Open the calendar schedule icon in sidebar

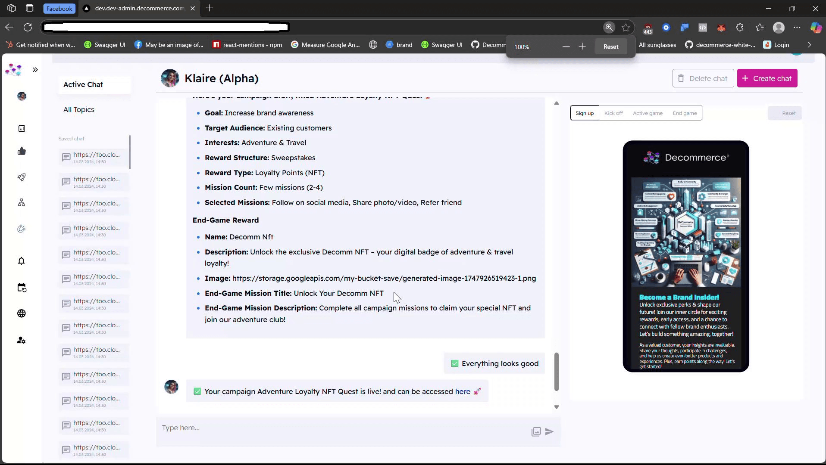click(22, 288)
